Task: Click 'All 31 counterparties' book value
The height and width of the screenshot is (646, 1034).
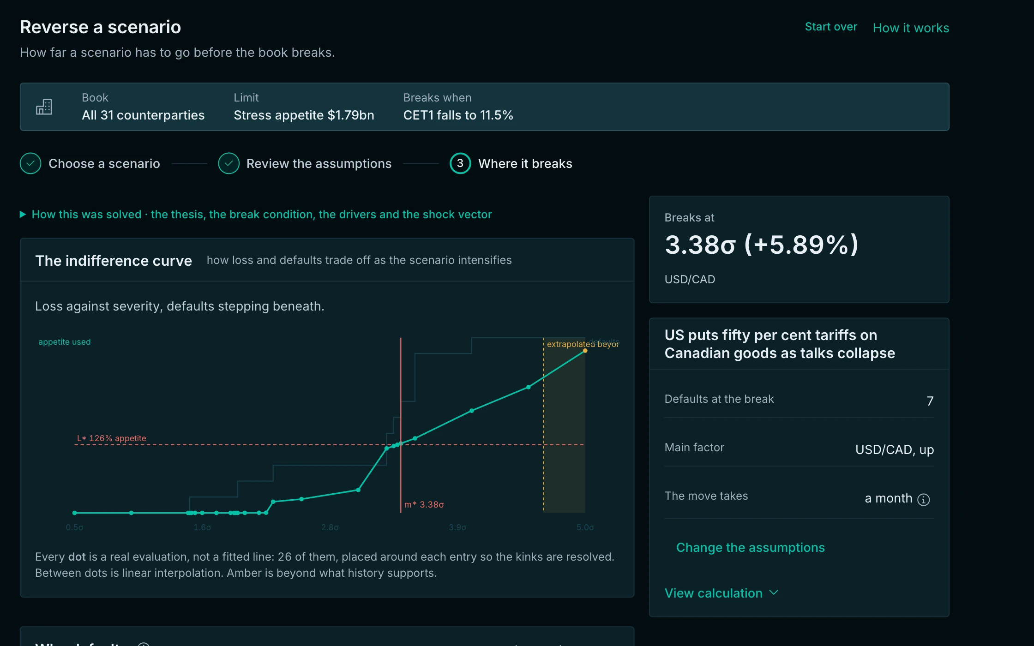Action: click(143, 115)
